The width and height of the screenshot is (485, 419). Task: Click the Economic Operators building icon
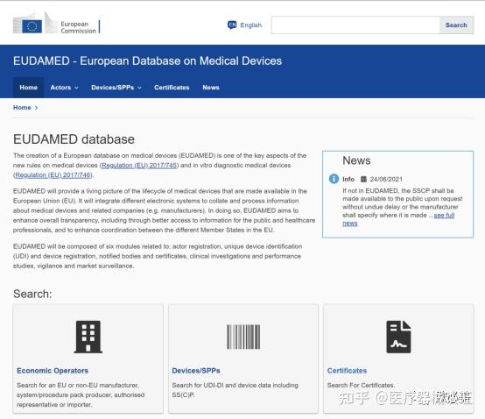click(x=88, y=337)
